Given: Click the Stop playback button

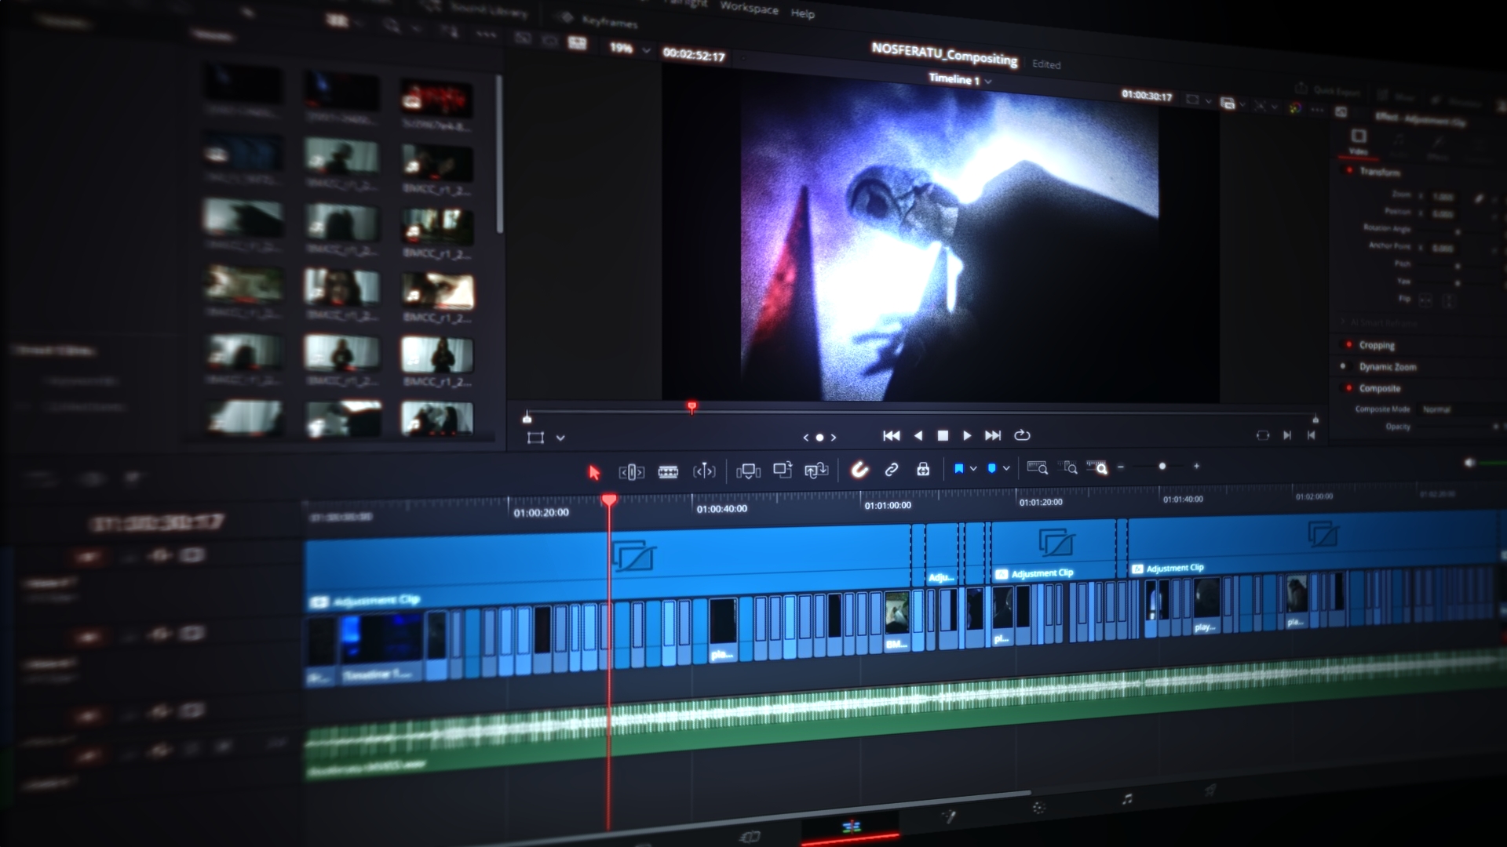Looking at the screenshot, I should coord(943,435).
